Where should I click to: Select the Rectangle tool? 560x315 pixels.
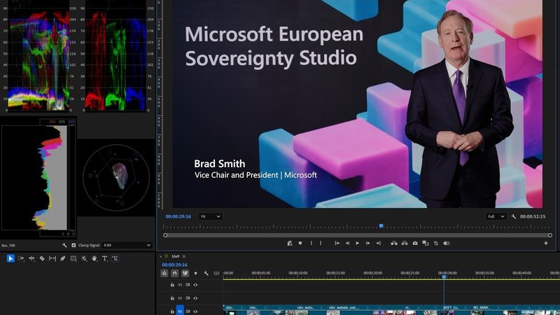pyautogui.click(x=73, y=258)
